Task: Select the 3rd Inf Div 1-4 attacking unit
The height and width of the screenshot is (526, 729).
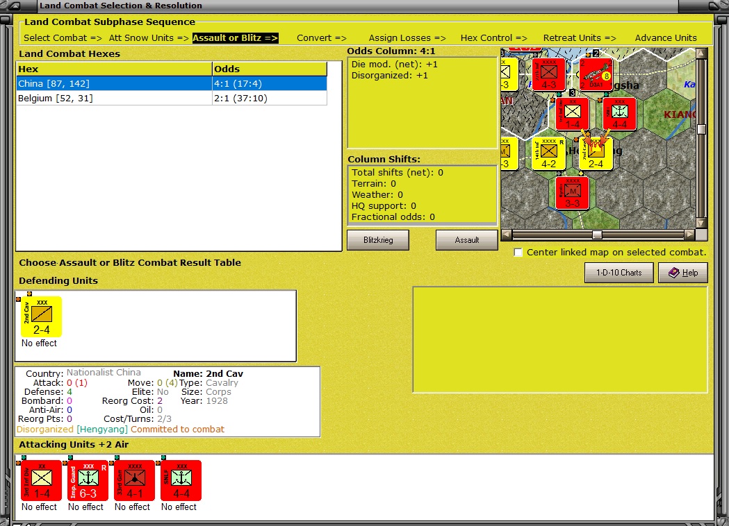Action: click(42, 480)
